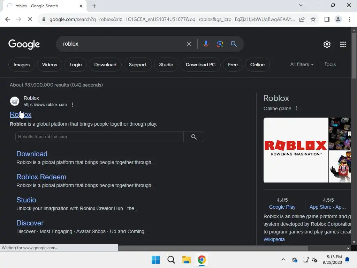Open a new browser tab
357x268 pixels.
(x=94, y=6)
